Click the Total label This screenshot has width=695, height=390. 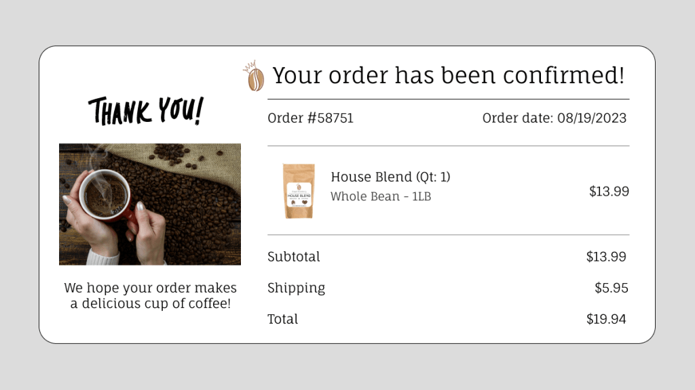click(x=282, y=320)
